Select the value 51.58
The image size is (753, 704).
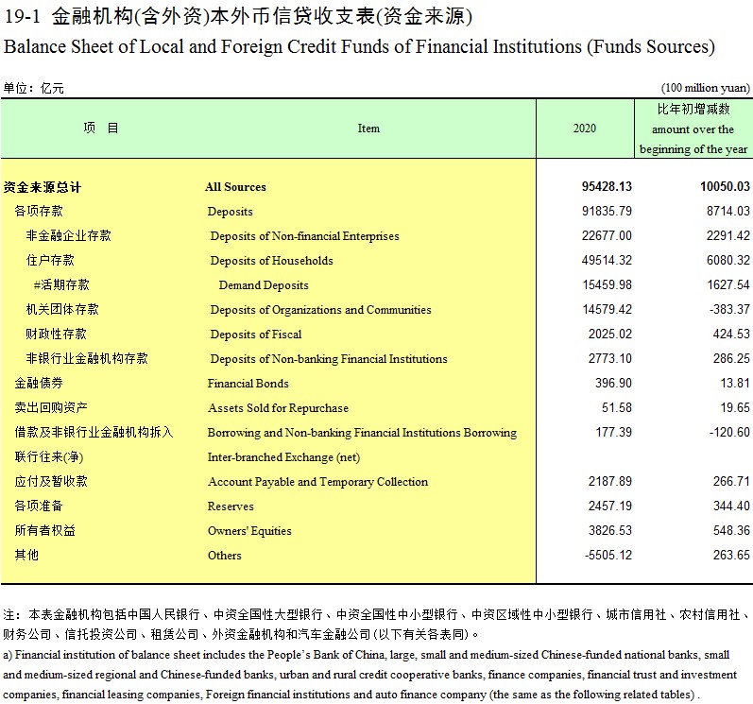617,407
